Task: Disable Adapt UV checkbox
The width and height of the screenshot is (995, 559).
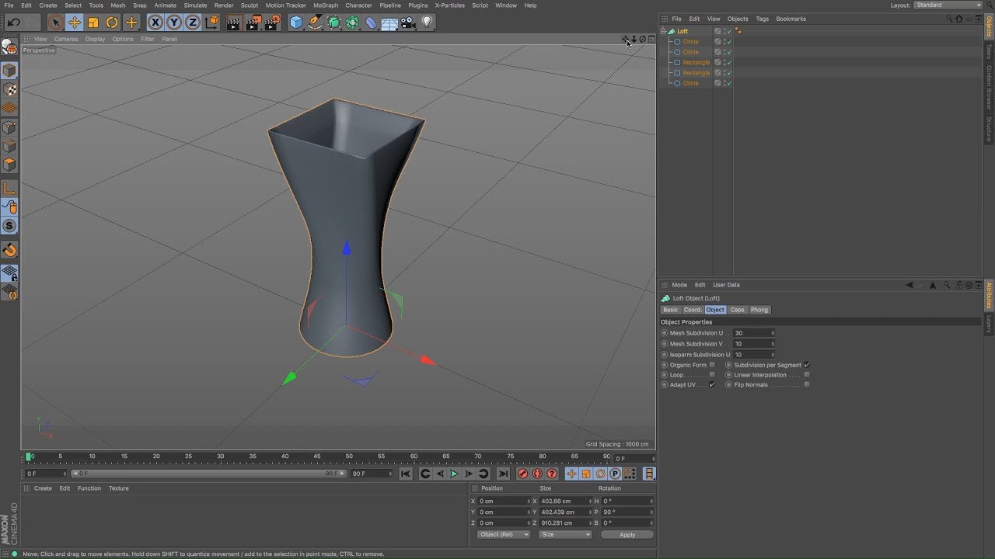Action: click(x=712, y=385)
